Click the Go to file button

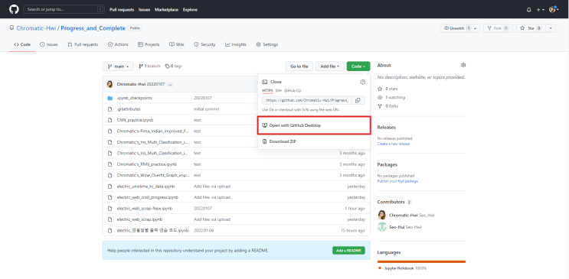[x=299, y=67]
